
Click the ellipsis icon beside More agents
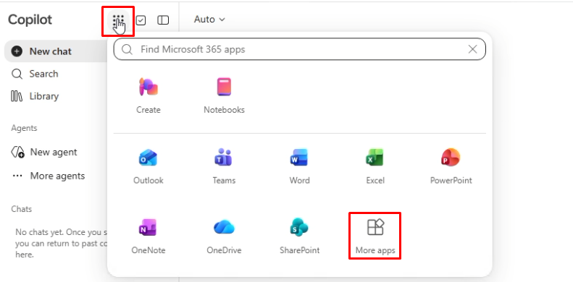click(17, 176)
